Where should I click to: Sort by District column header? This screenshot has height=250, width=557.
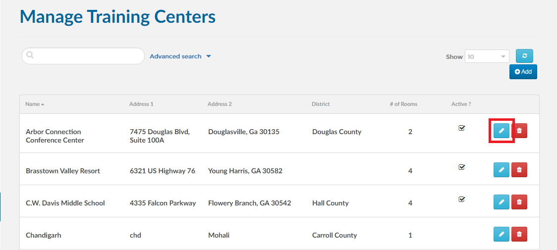click(x=321, y=104)
